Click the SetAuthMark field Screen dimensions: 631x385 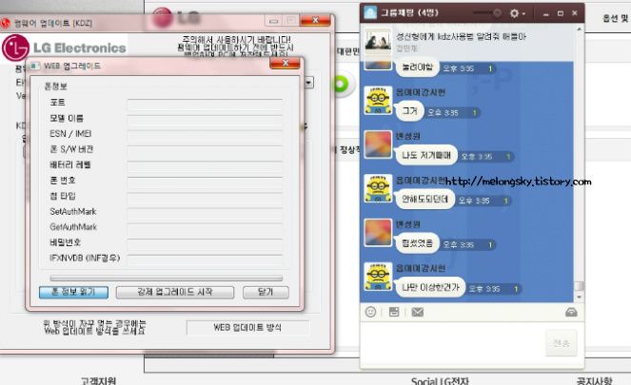click(205, 212)
